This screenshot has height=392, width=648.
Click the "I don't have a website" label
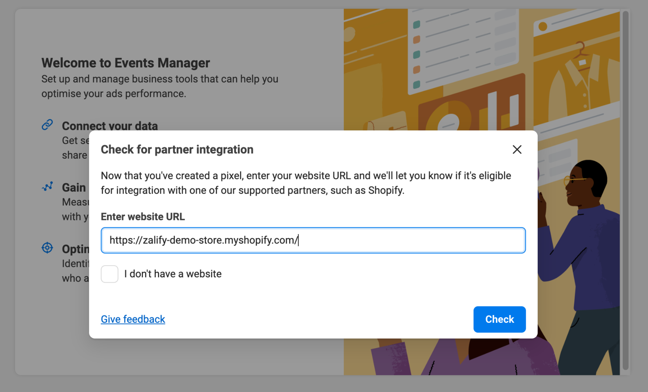click(173, 274)
